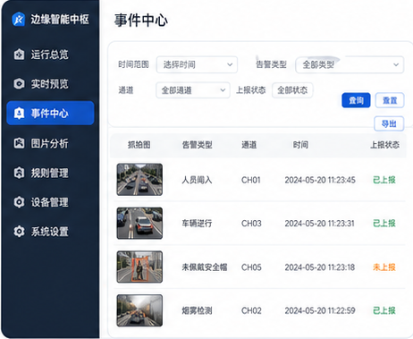Image resolution: width=413 pixels, height=339 pixels.
Task: Open the 烟雾检测 snapshot thumbnail
Action: 139,310
